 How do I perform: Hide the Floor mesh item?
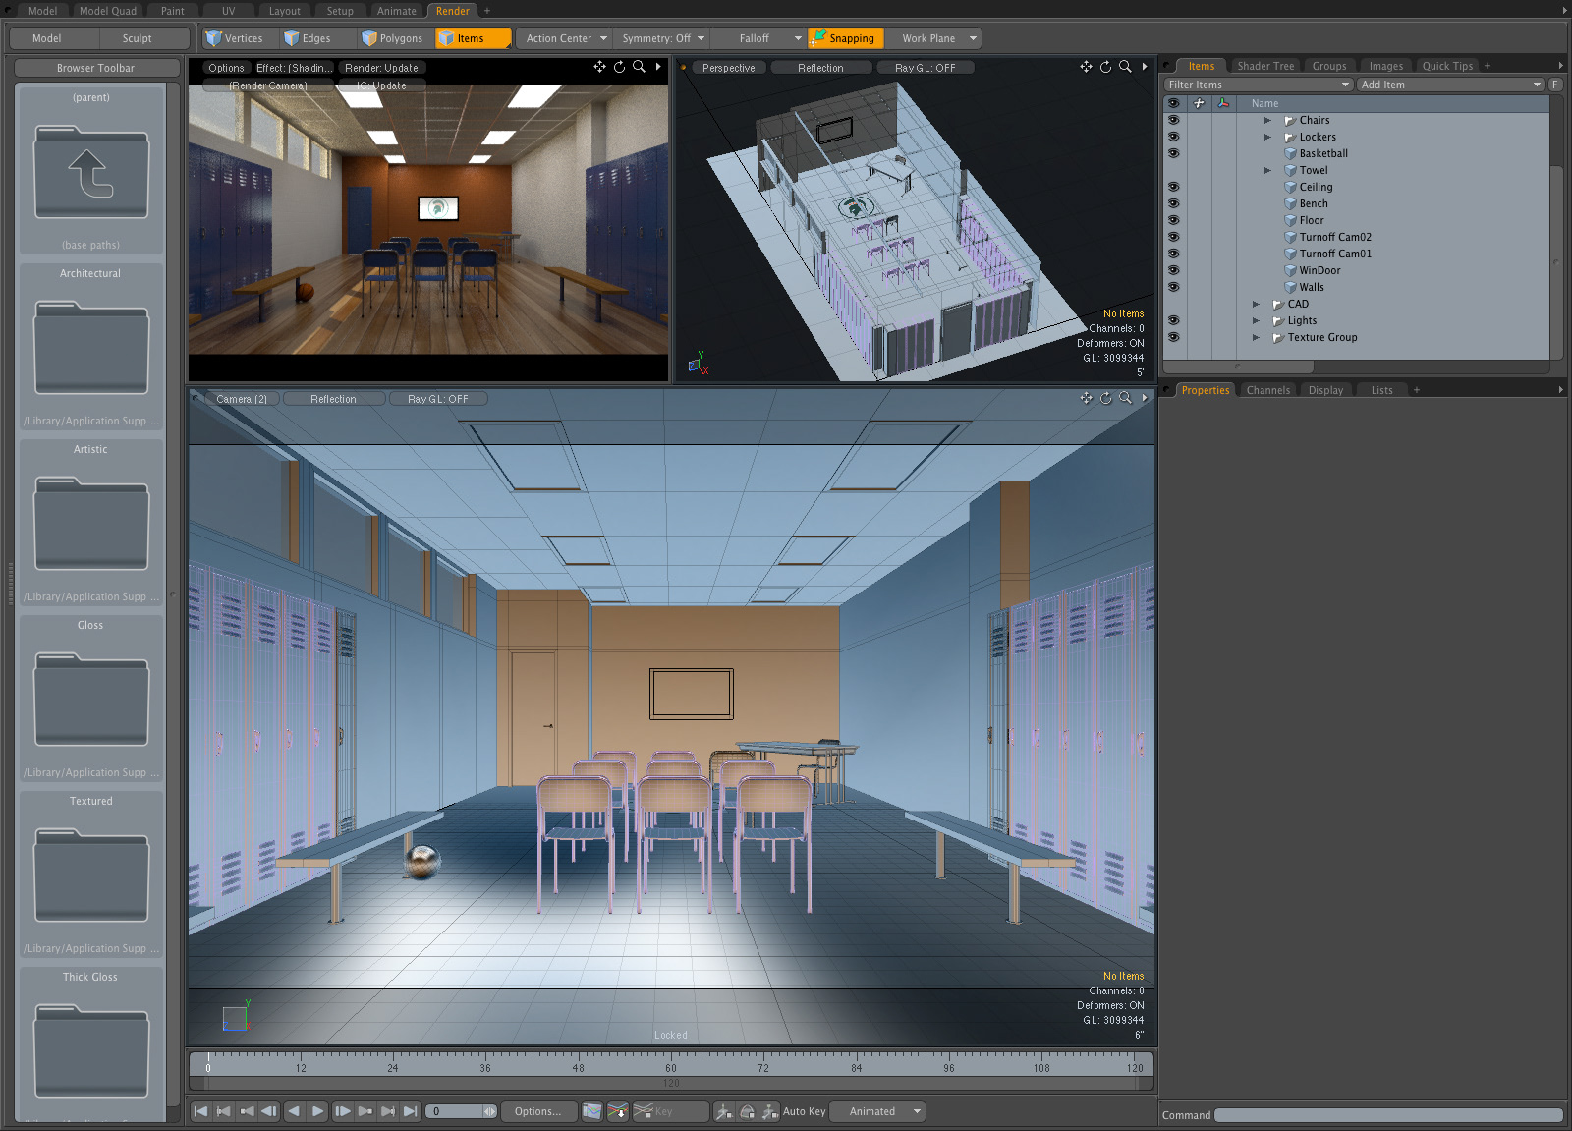coord(1173,220)
